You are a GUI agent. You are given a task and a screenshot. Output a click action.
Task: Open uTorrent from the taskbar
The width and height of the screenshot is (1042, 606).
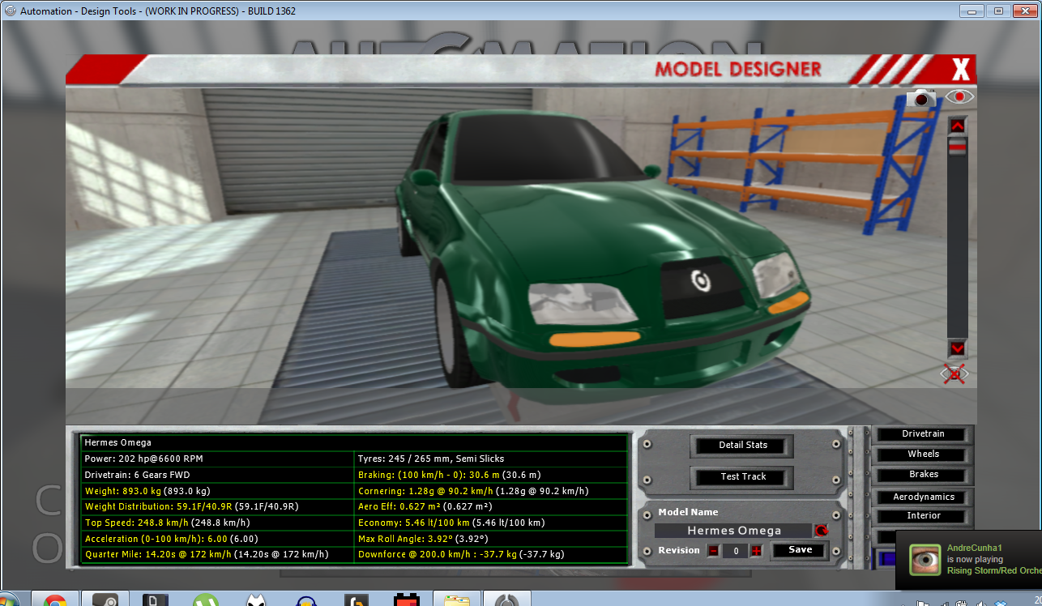pyautogui.click(x=206, y=600)
